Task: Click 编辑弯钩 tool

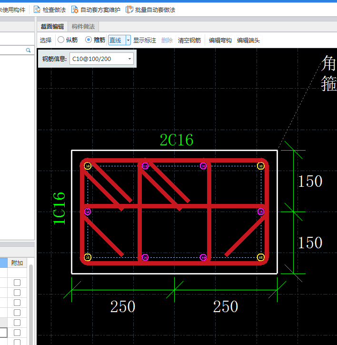Action: [220, 40]
